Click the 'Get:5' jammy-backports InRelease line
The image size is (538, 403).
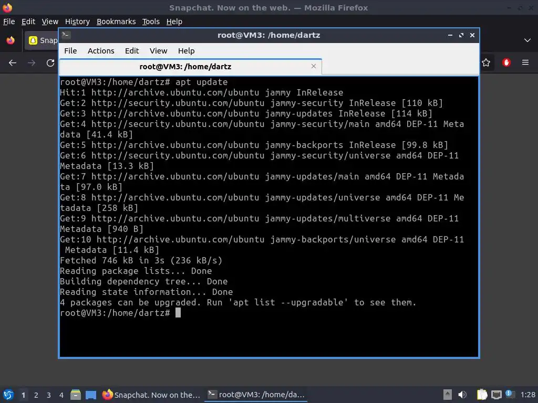[254, 145]
